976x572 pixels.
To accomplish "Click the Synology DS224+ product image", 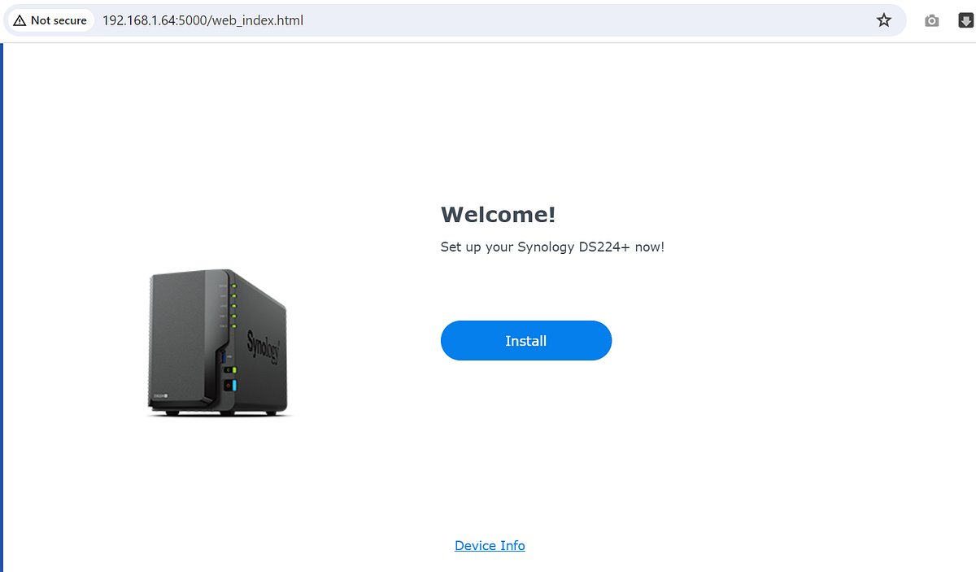I will pyautogui.click(x=217, y=342).
